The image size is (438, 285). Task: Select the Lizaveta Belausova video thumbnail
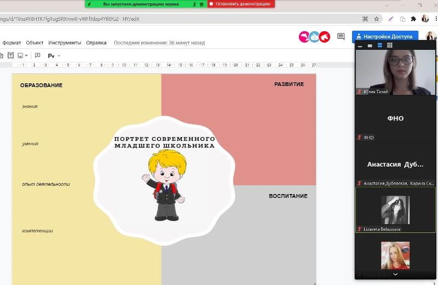pos(395,210)
